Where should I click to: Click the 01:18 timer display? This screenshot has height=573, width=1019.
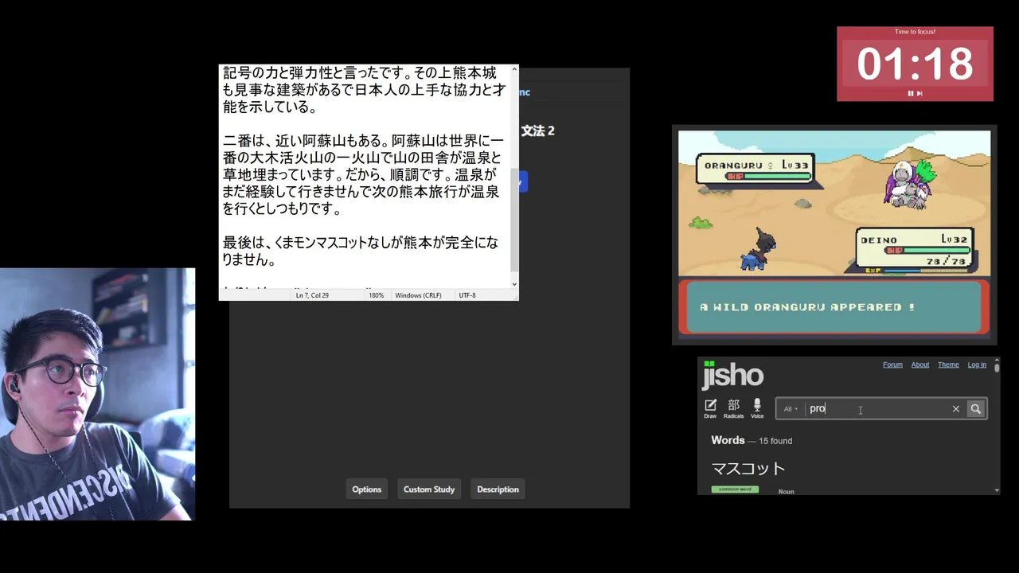coord(915,64)
